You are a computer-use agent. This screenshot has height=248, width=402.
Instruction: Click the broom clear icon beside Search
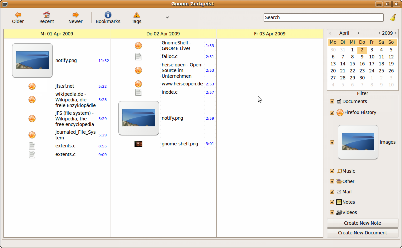[x=393, y=17]
